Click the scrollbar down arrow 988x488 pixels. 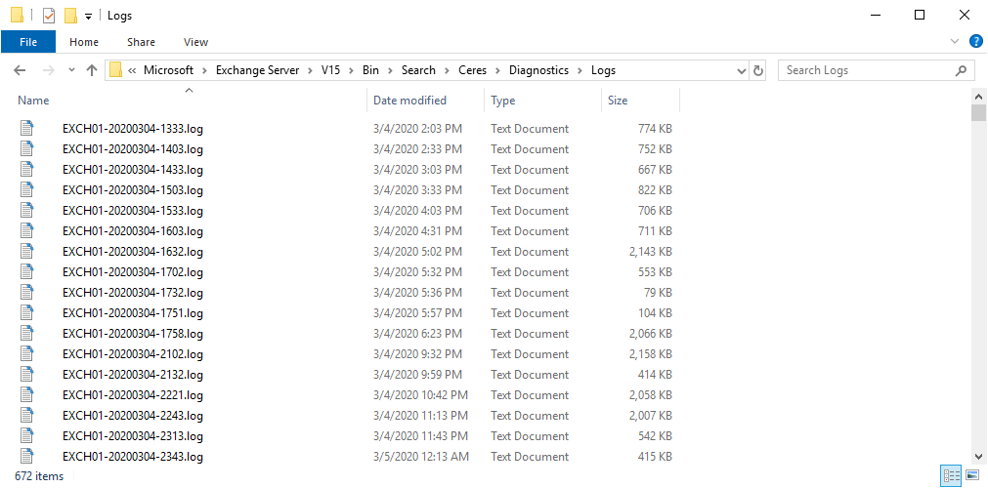coord(978,457)
